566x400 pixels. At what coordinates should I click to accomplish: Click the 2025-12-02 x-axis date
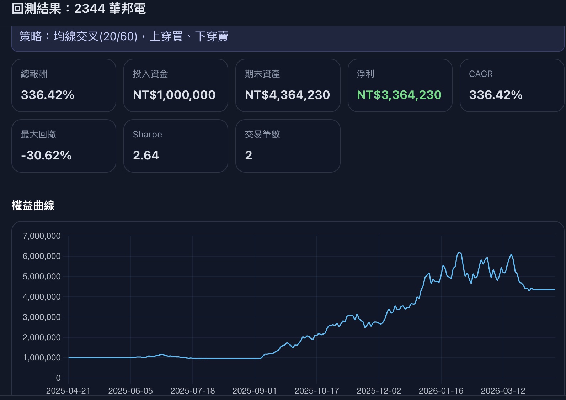(x=379, y=391)
